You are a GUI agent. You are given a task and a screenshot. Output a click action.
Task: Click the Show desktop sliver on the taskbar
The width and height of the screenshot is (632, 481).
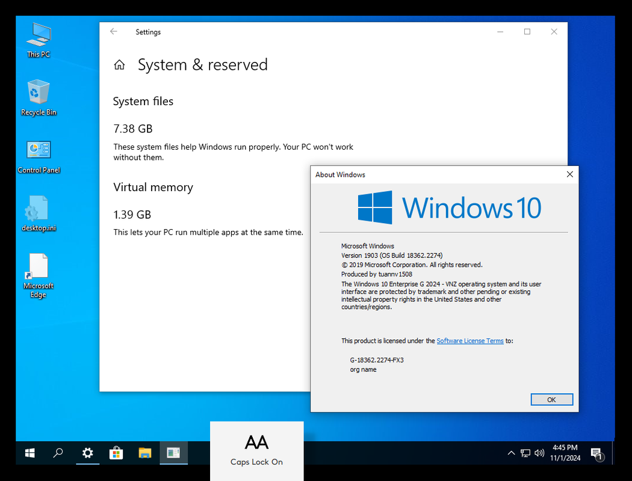pyautogui.click(x=613, y=453)
